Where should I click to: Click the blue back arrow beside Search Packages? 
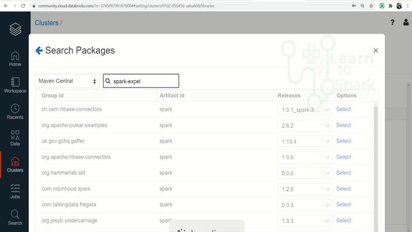tap(39, 50)
